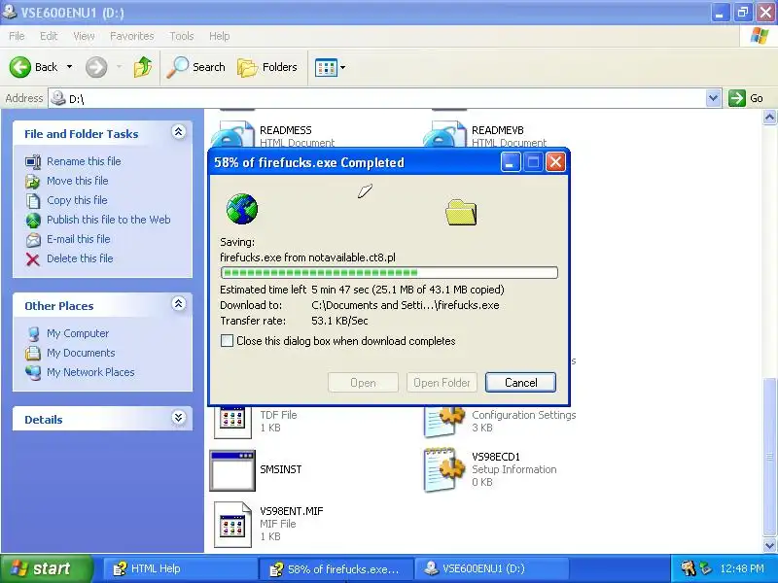Click the Back navigation arrow icon

click(x=19, y=67)
